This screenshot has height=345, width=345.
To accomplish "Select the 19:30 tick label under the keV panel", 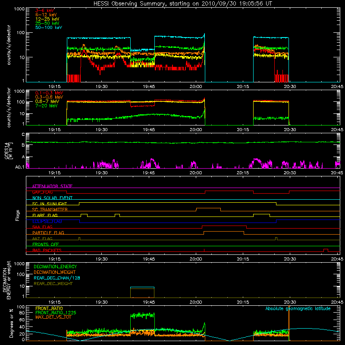I will (x=102, y=87).
